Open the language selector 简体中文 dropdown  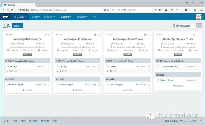[x=175, y=121]
